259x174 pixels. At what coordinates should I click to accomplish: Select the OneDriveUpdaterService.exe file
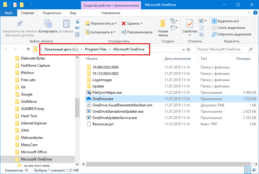click(115, 118)
